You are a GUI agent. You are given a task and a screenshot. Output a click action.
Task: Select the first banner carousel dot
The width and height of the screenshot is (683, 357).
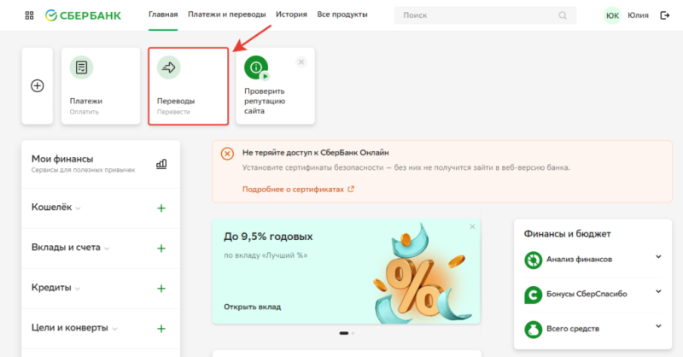tap(344, 333)
